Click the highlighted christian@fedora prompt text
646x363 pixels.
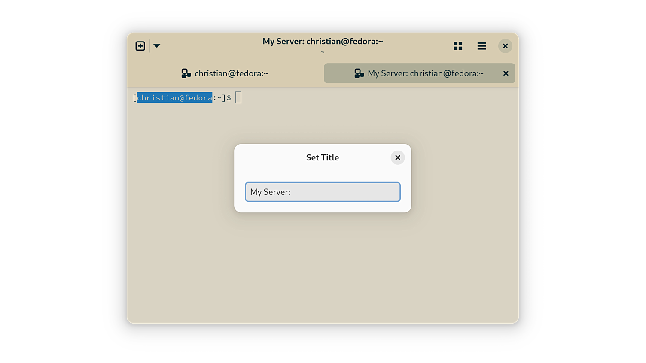[x=174, y=98]
